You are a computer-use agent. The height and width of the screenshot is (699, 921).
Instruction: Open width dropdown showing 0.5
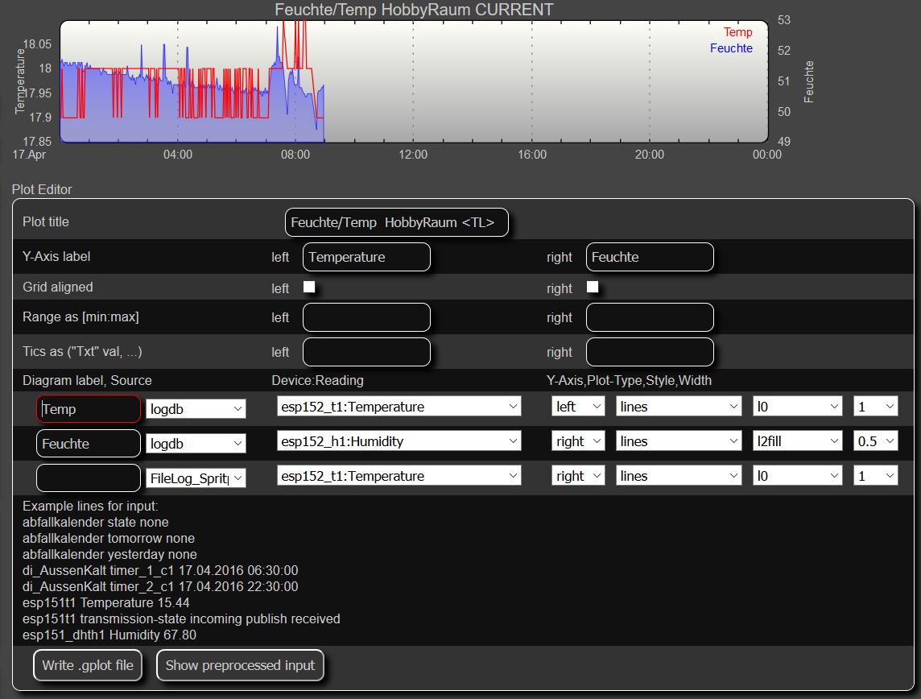point(875,441)
